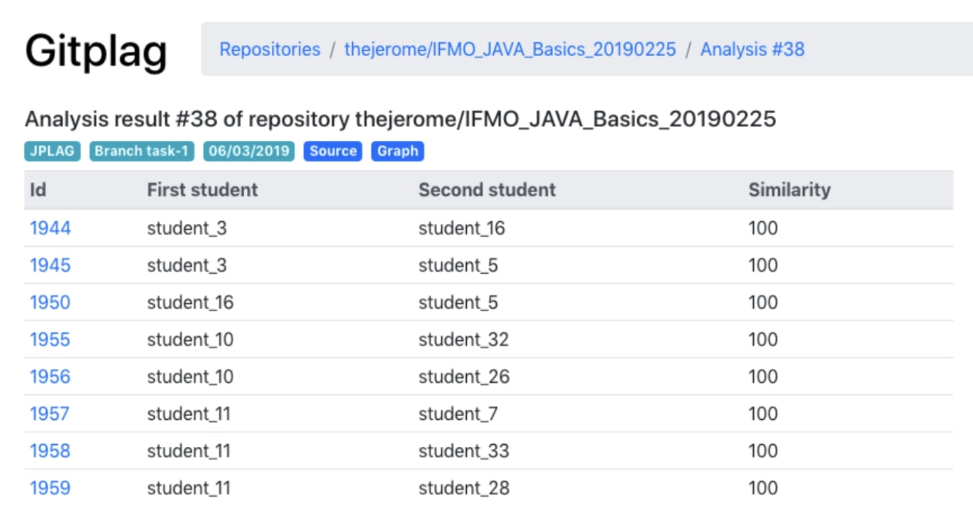Image resolution: width=973 pixels, height=508 pixels.
Task: Open comparison result 1945
Action: click(50, 265)
